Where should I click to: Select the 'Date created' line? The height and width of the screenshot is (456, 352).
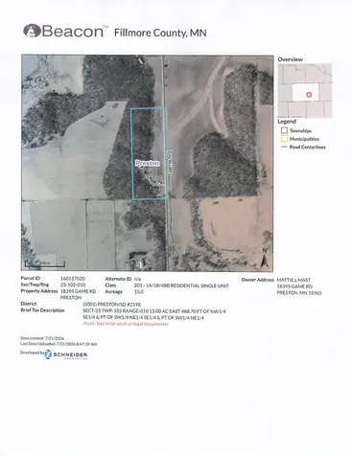pos(42,338)
